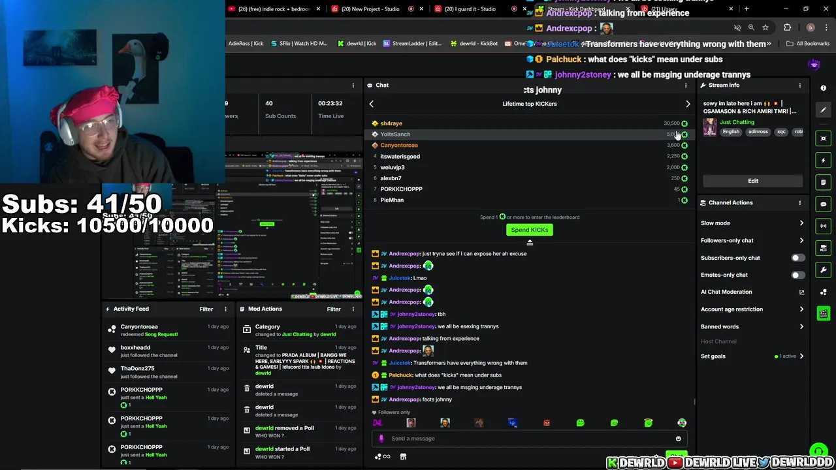Open AI Chat Moderation link
This screenshot has height=470, width=836.
[x=752, y=292]
